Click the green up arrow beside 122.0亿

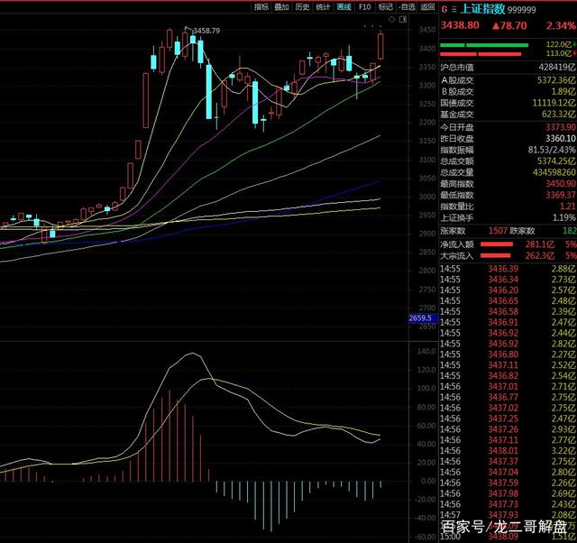pyautogui.click(x=573, y=43)
